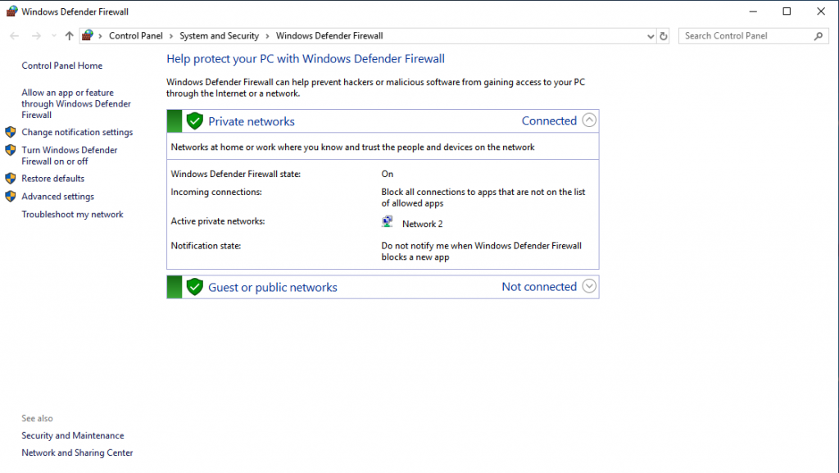Click Guest or public networks heading
The width and height of the screenshot is (839, 473).
(273, 288)
